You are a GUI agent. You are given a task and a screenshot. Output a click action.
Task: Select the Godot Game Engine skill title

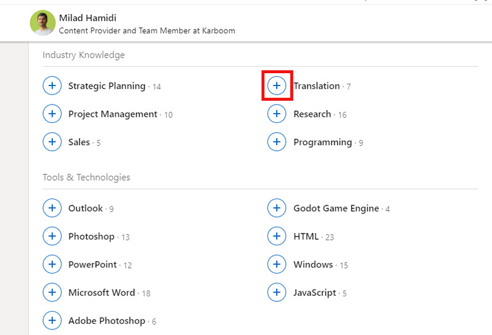click(336, 208)
